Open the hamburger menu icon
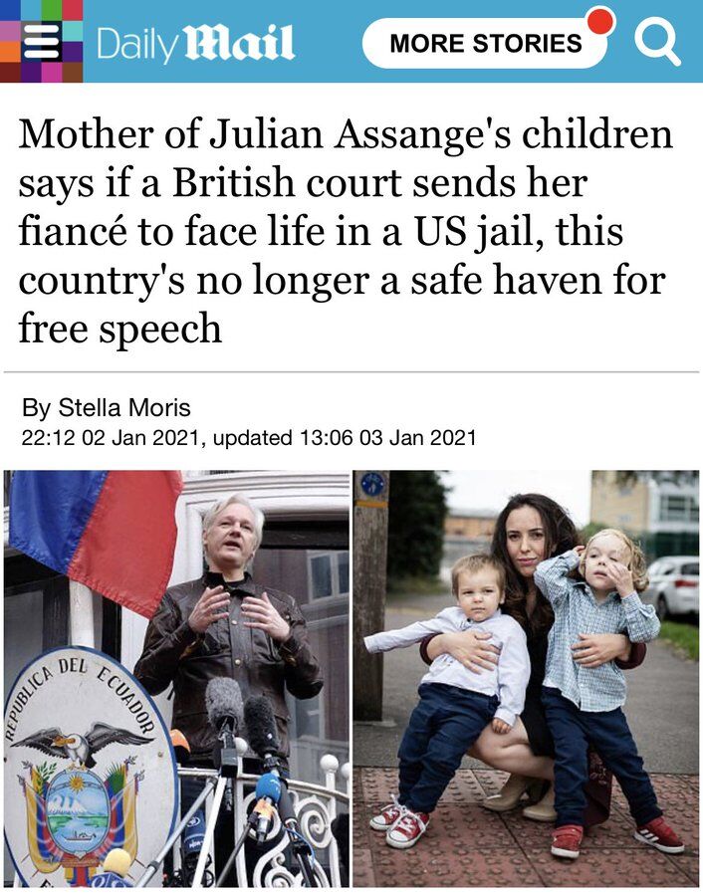703x896 pixels. pyautogui.click(x=41, y=42)
